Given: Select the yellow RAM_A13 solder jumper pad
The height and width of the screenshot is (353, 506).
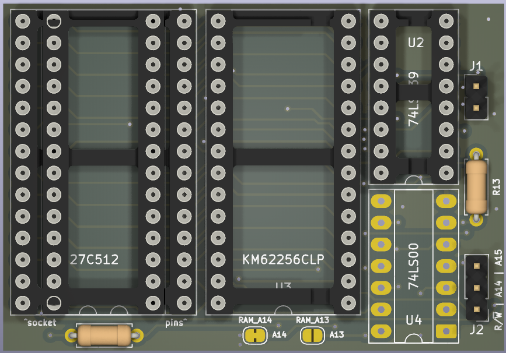Looking at the screenshot, I should point(312,336).
